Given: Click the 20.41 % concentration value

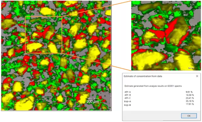Looking at the screenshot, I should (x=189, y=98).
